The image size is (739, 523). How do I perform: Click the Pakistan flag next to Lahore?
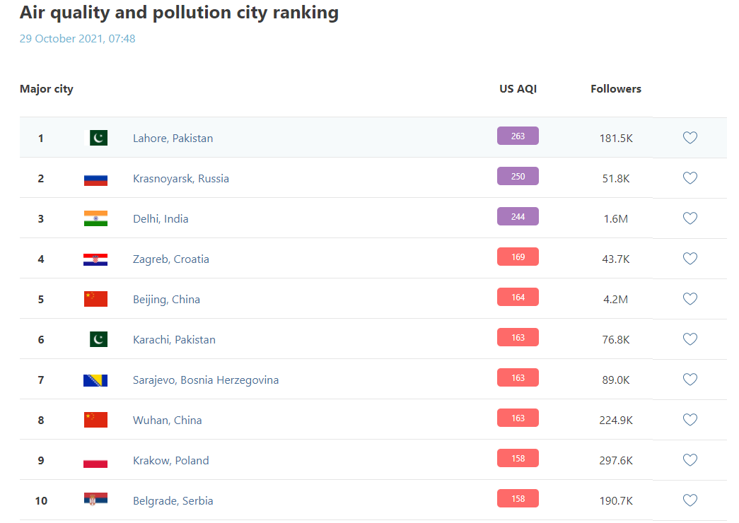pos(98,138)
